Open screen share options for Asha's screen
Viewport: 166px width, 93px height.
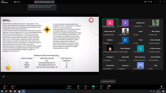[53, 2]
